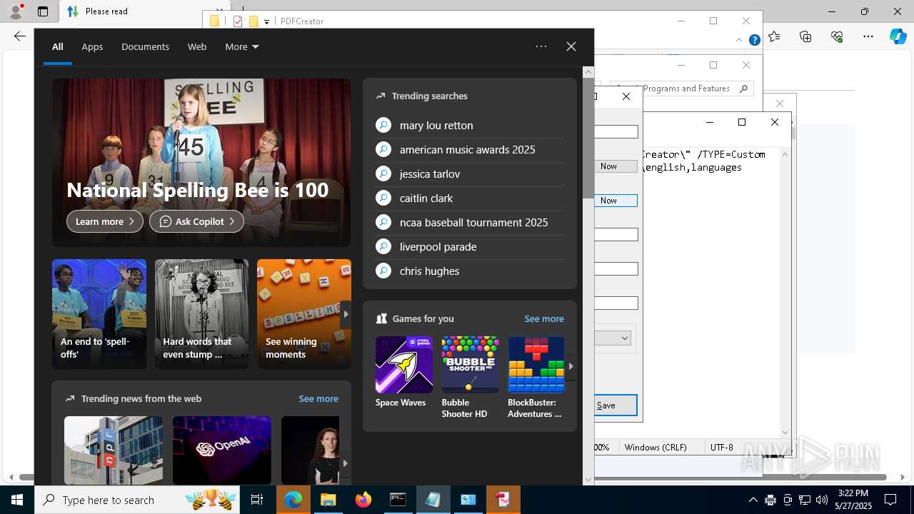Open See winning moments card
The image size is (914, 514).
coord(304,314)
